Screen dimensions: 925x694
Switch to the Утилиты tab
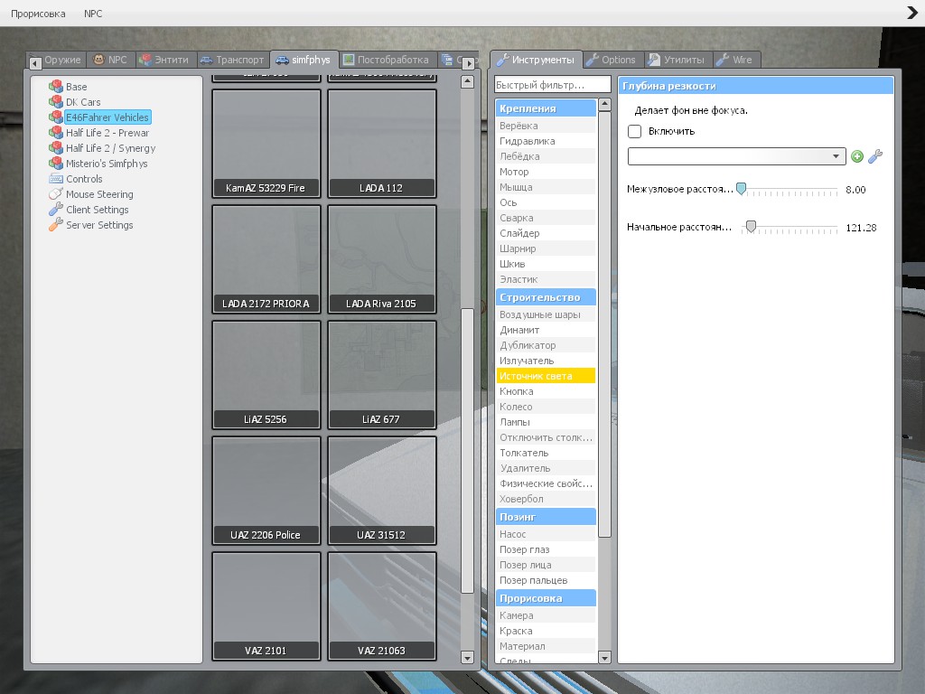(x=677, y=60)
